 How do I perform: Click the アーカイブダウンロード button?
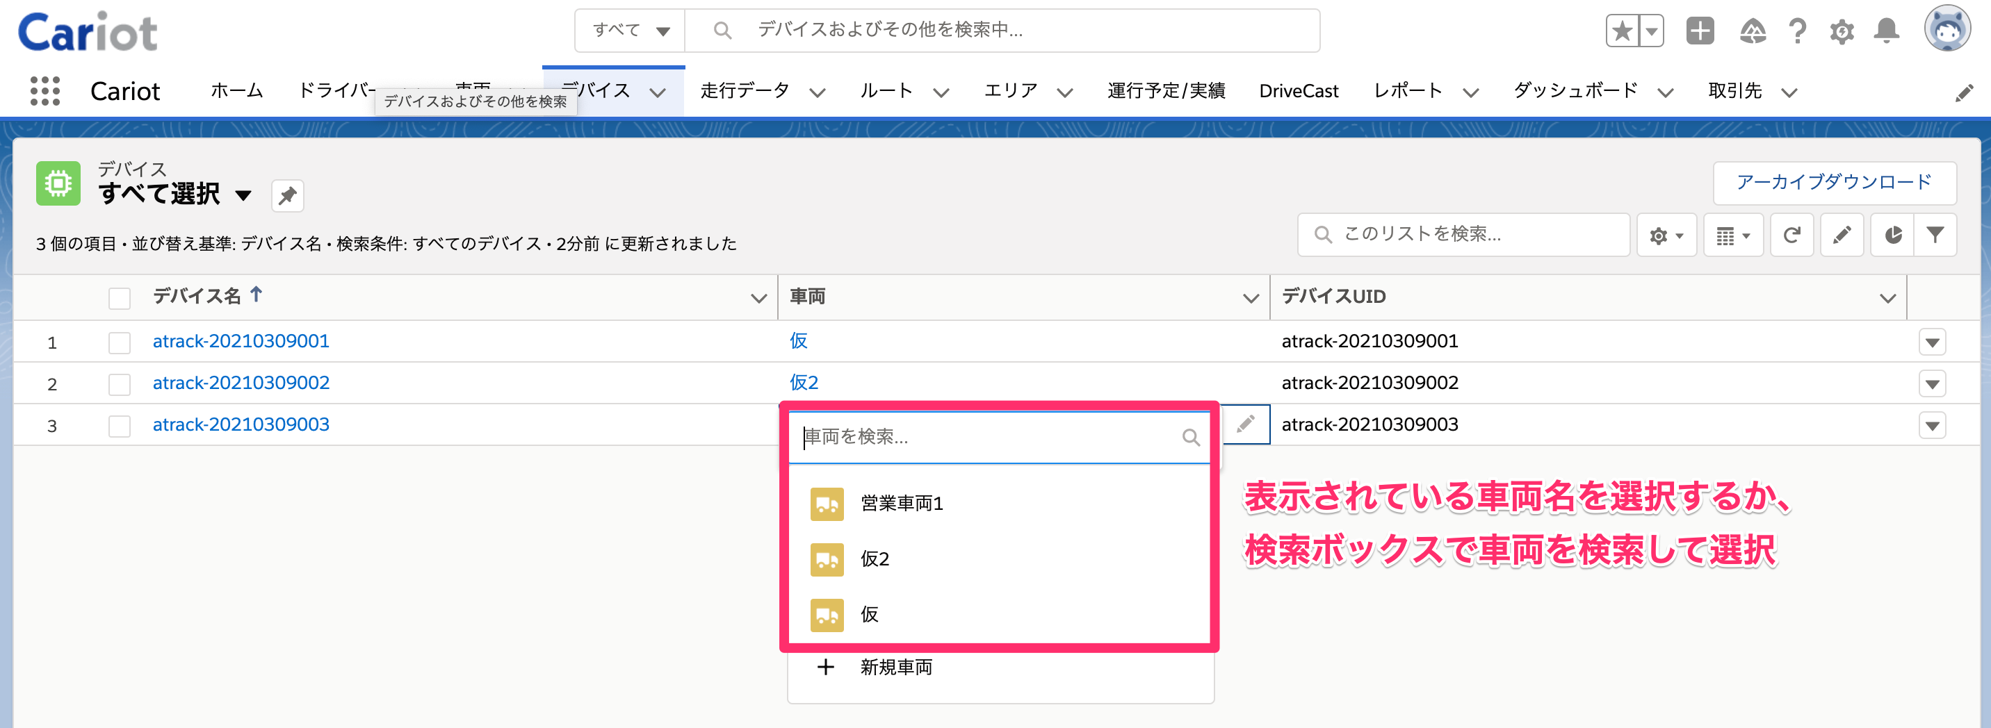click(1834, 182)
